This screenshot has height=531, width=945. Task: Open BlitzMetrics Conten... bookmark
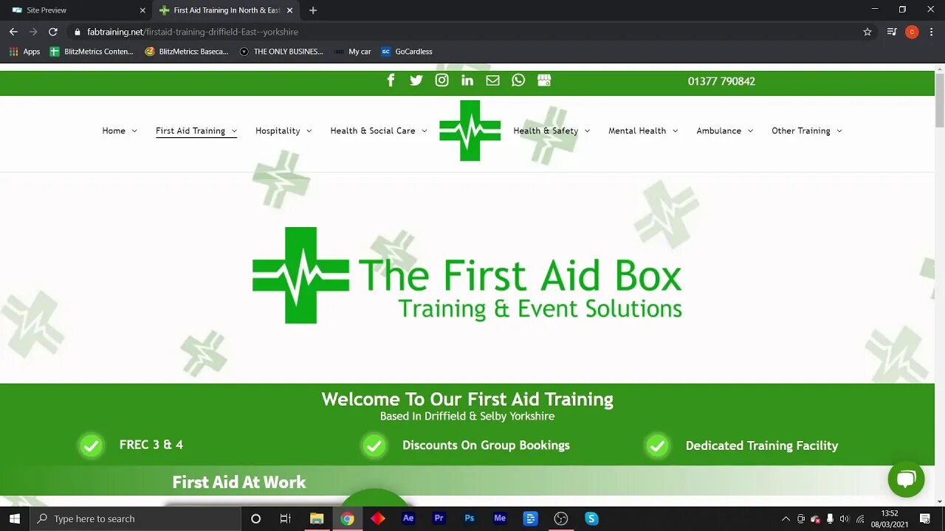pos(92,52)
